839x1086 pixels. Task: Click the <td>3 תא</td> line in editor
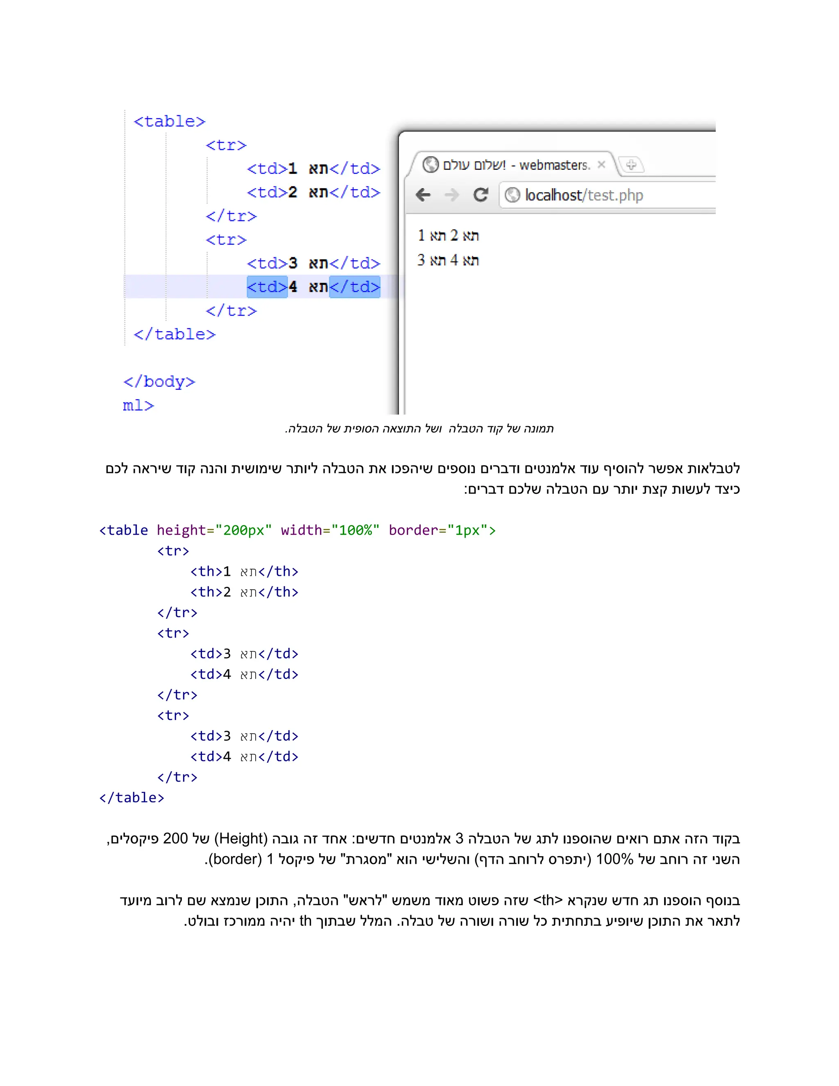(x=314, y=263)
